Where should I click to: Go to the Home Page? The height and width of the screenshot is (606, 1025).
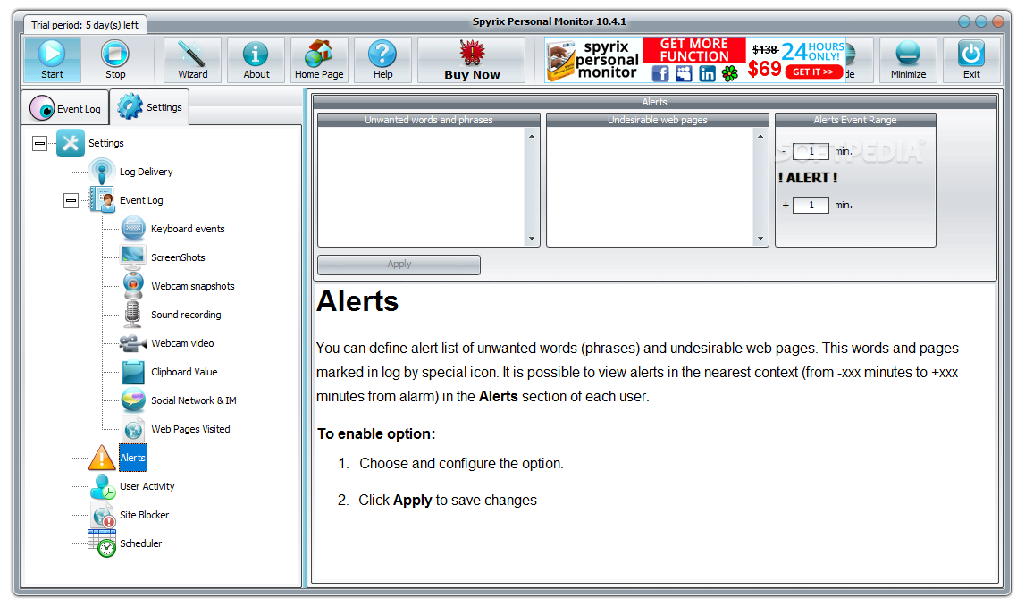(319, 60)
